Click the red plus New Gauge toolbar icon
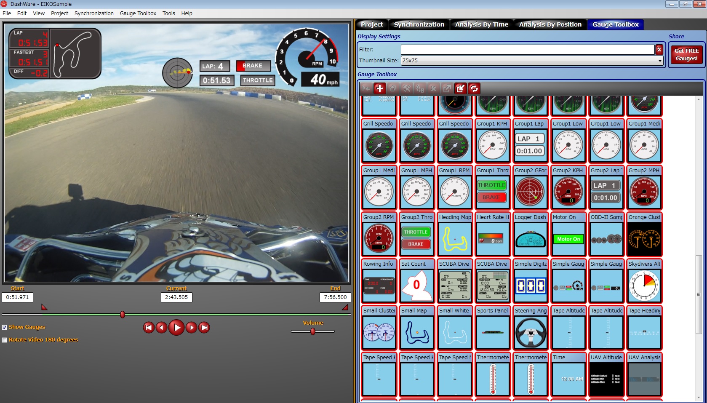The width and height of the screenshot is (707, 403). pos(379,88)
